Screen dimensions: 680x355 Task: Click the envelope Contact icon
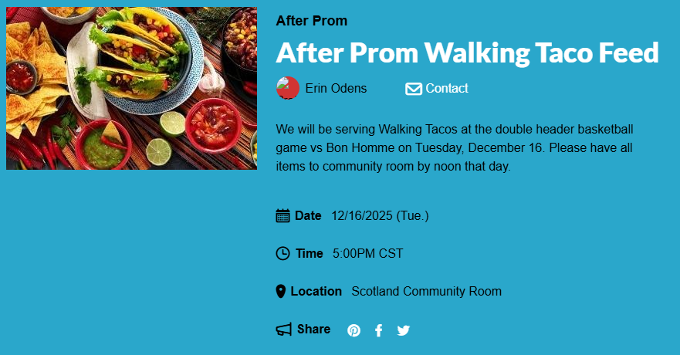pos(414,89)
